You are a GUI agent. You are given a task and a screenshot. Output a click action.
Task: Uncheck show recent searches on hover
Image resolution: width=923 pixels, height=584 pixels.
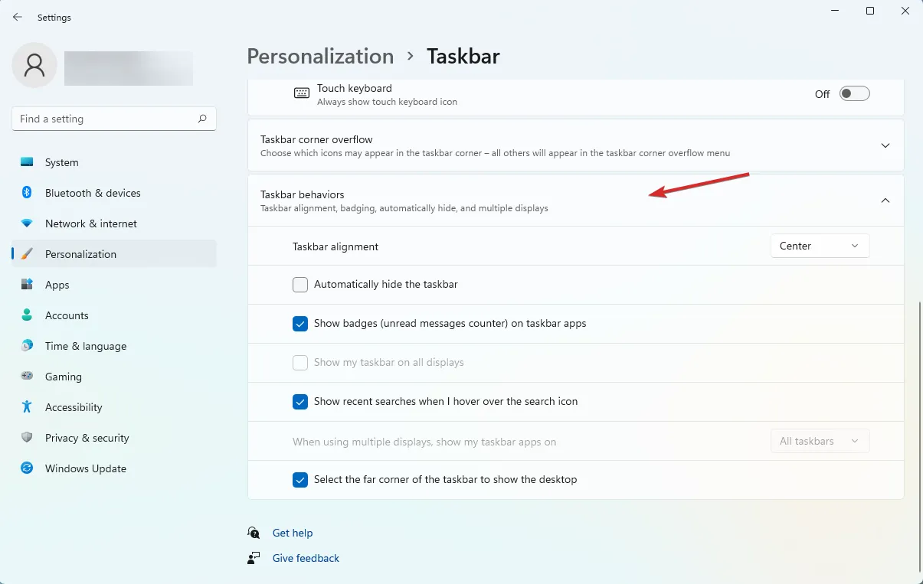300,402
